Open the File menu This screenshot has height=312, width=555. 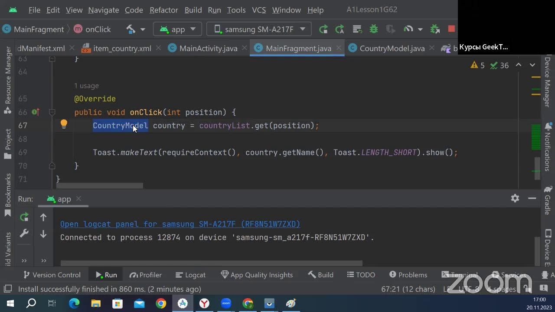(x=34, y=10)
